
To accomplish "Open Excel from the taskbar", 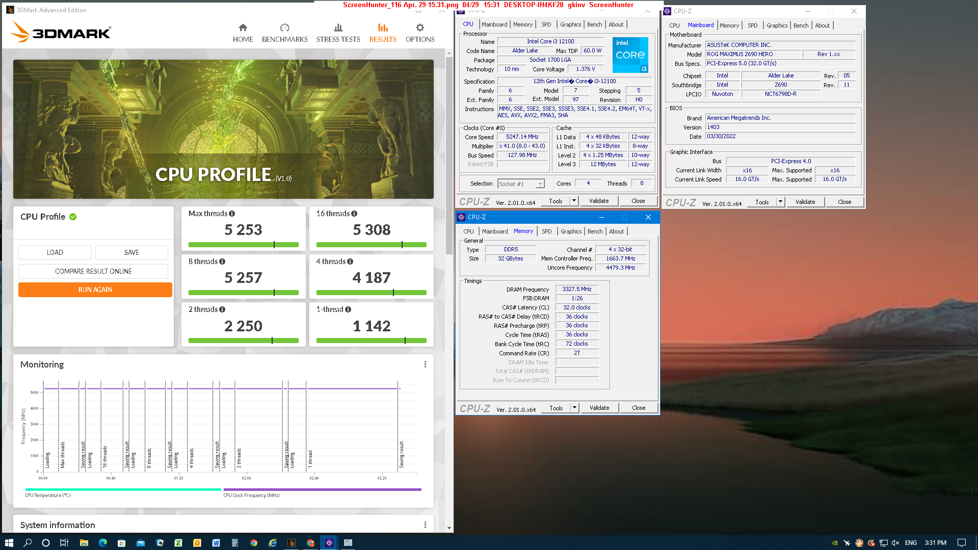I will click(x=178, y=543).
